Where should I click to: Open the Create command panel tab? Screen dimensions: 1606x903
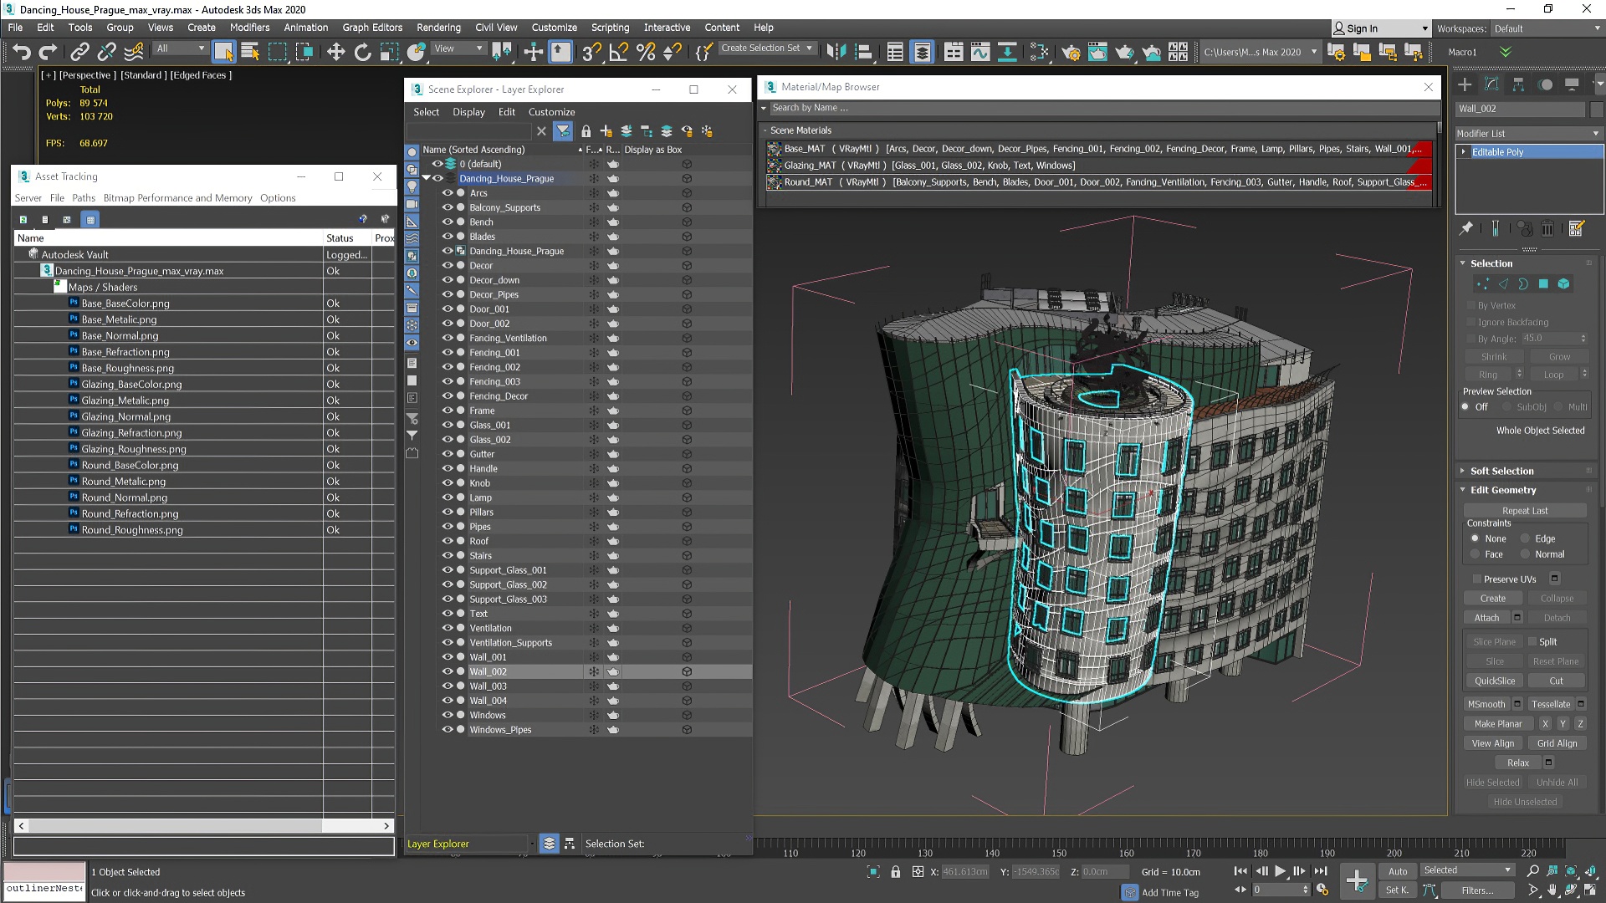pyautogui.click(x=1465, y=84)
